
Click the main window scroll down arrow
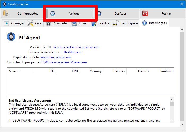pos(182,125)
